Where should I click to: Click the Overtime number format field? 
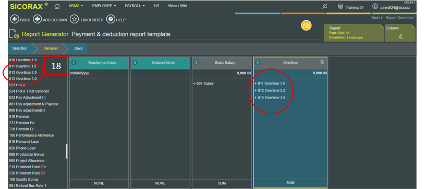pyautogui.click(x=290, y=74)
